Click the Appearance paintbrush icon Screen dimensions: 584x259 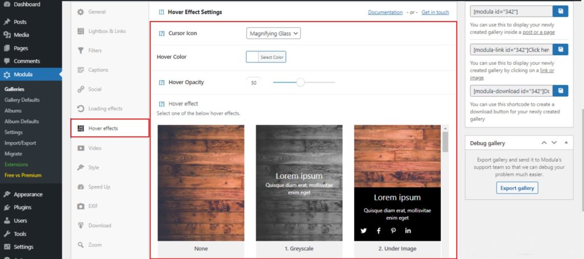pyautogui.click(x=7, y=194)
